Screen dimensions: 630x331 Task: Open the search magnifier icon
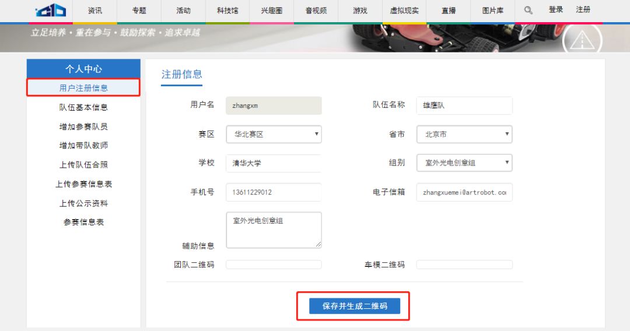pos(528,10)
